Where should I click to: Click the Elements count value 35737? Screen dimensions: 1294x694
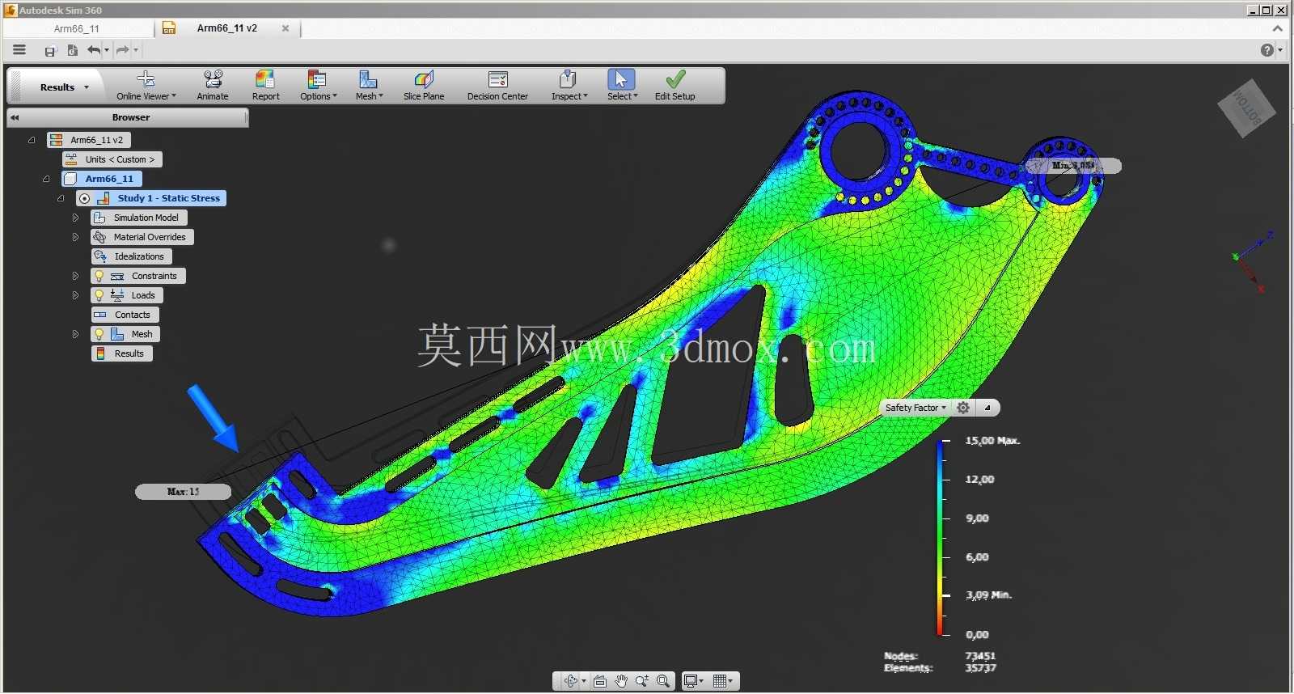click(980, 668)
